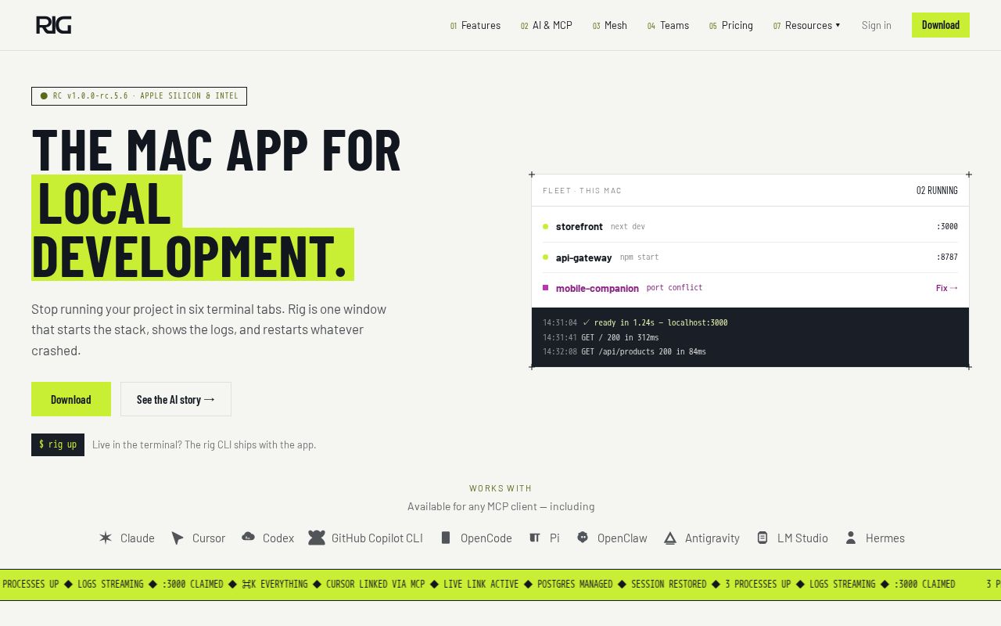Screen dimensions: 1001x626
Task: Select the mobile-companion process name
Action: (x=597, y=288)
